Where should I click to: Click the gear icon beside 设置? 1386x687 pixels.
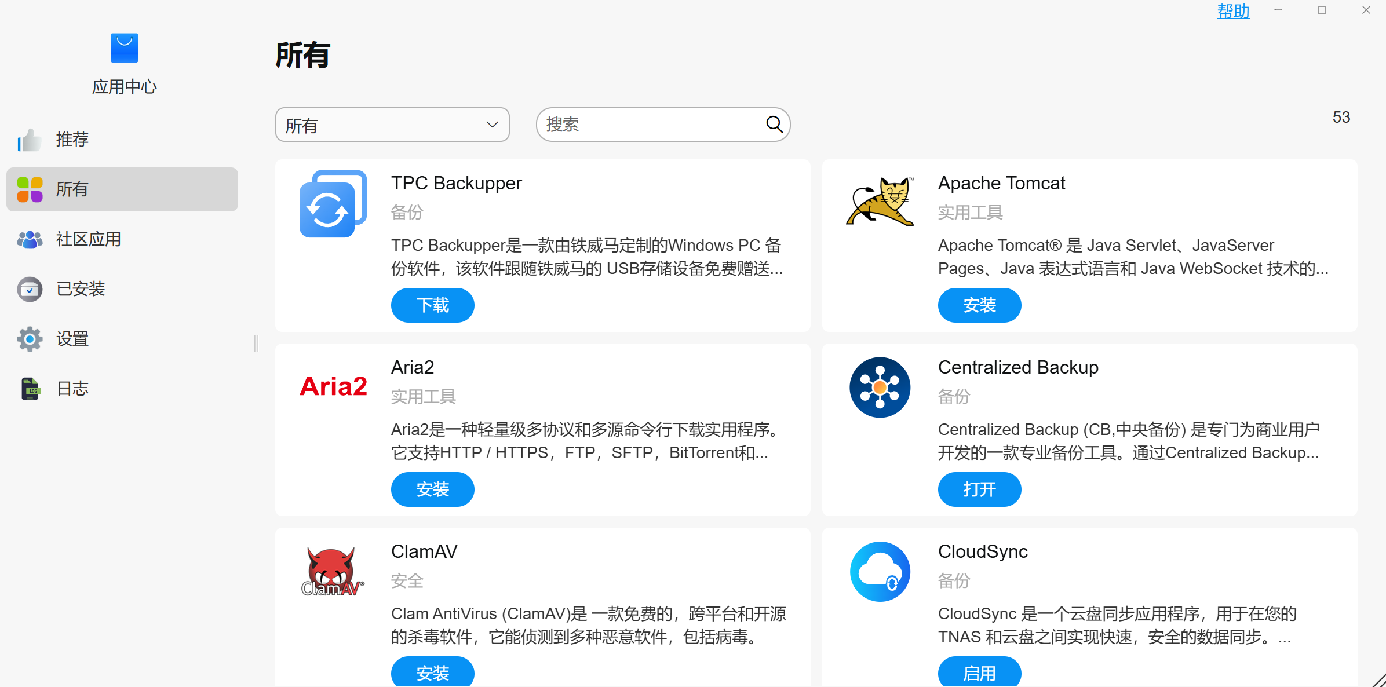click(x=30, y=339)
